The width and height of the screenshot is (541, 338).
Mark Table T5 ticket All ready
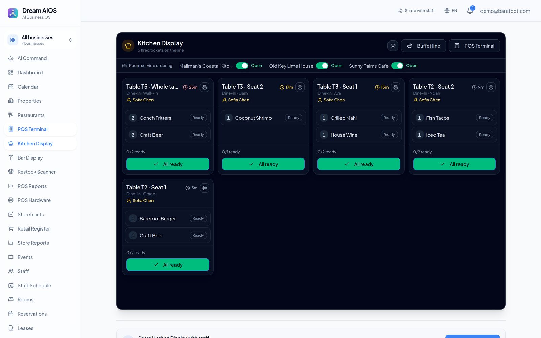pyautogui.click(x=168, y=164)
